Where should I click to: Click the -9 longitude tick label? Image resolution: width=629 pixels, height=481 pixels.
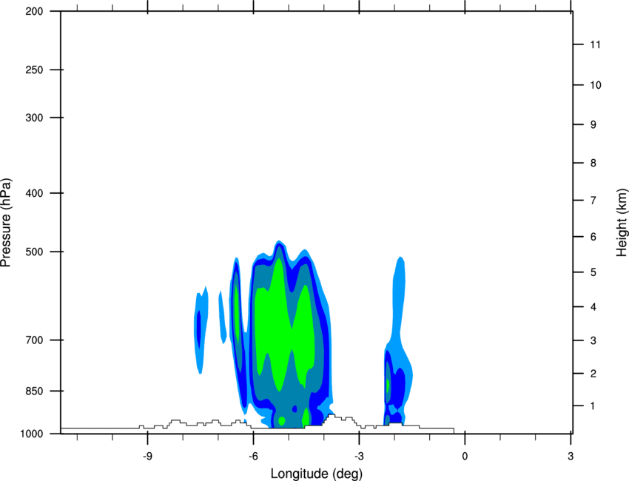click(x=147, y=456)
